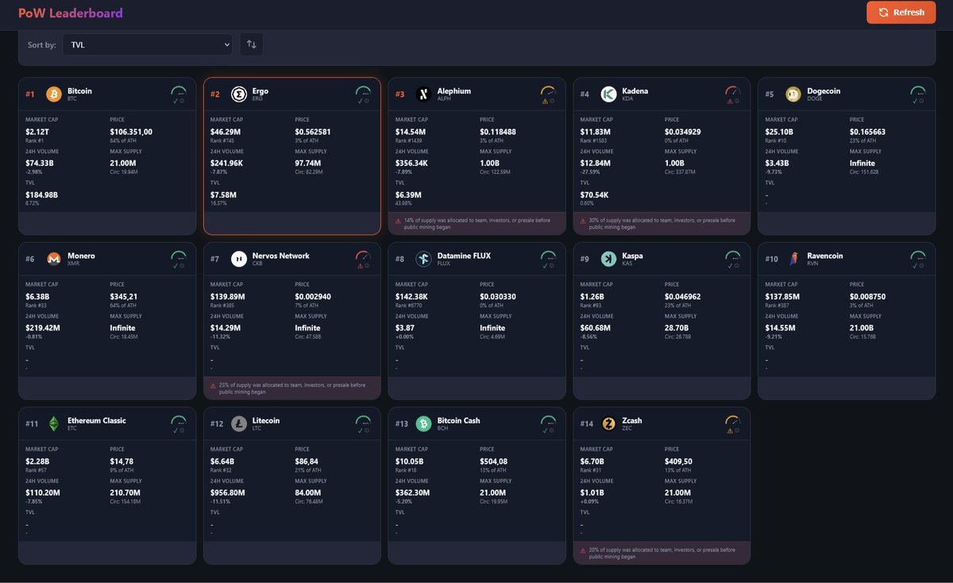Click the Nervos Network coin logo

(x=238, y=259)
